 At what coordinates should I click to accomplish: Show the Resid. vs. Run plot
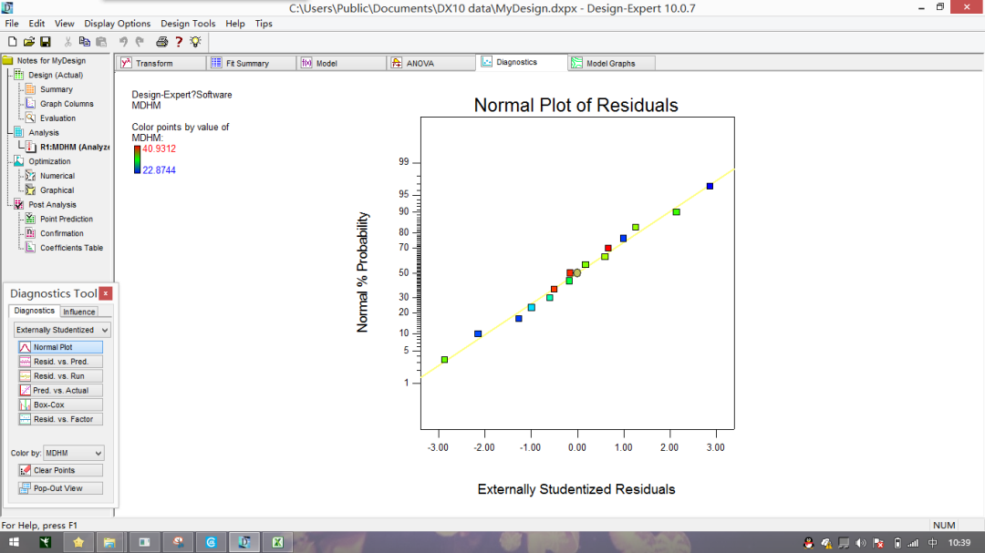tap(60, 376)
